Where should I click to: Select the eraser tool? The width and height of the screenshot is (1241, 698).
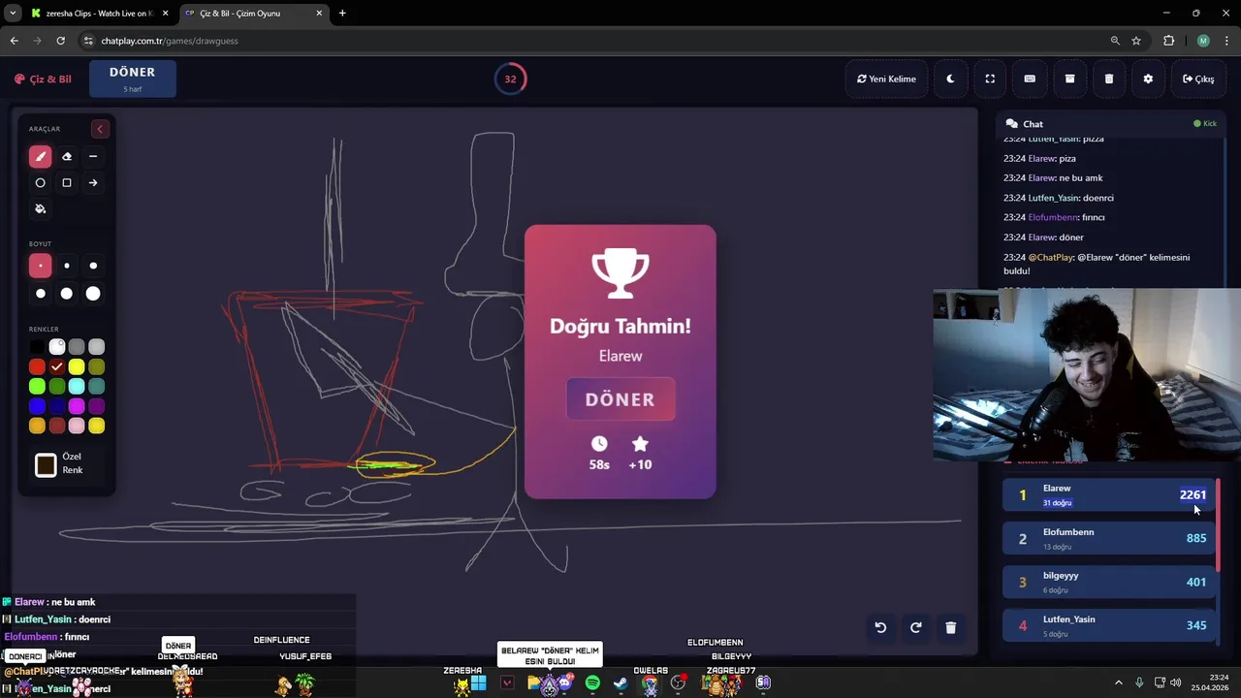[x=67, y=156]
